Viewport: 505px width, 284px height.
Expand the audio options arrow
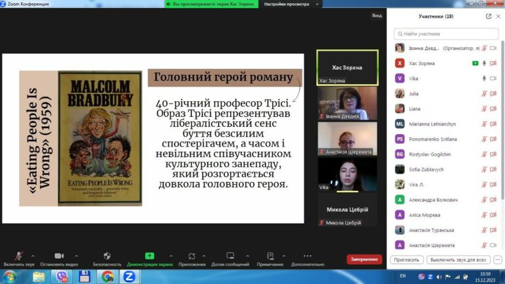[x=33, y=256]
